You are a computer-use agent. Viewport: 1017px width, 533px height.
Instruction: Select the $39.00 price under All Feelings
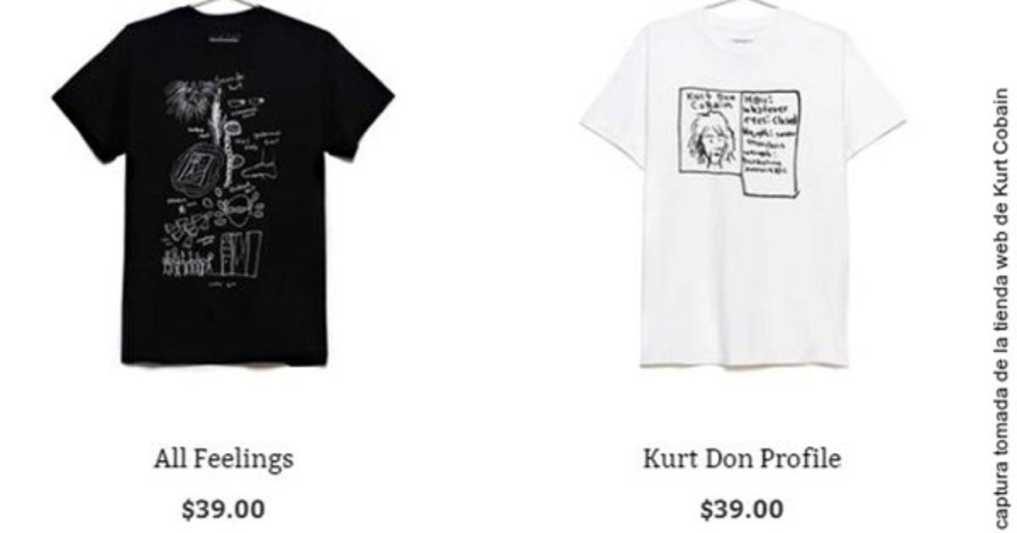[x=224, y=509]
